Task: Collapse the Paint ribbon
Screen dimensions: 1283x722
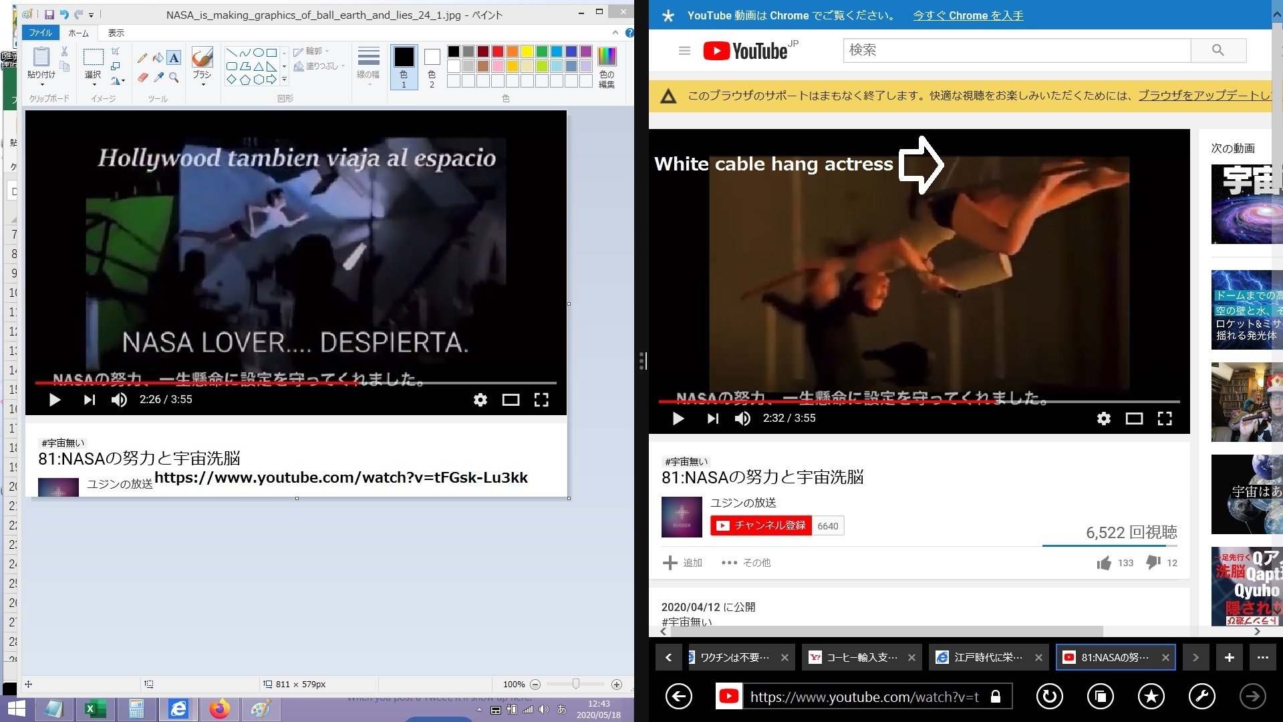Action: click(x=615, y=32)
